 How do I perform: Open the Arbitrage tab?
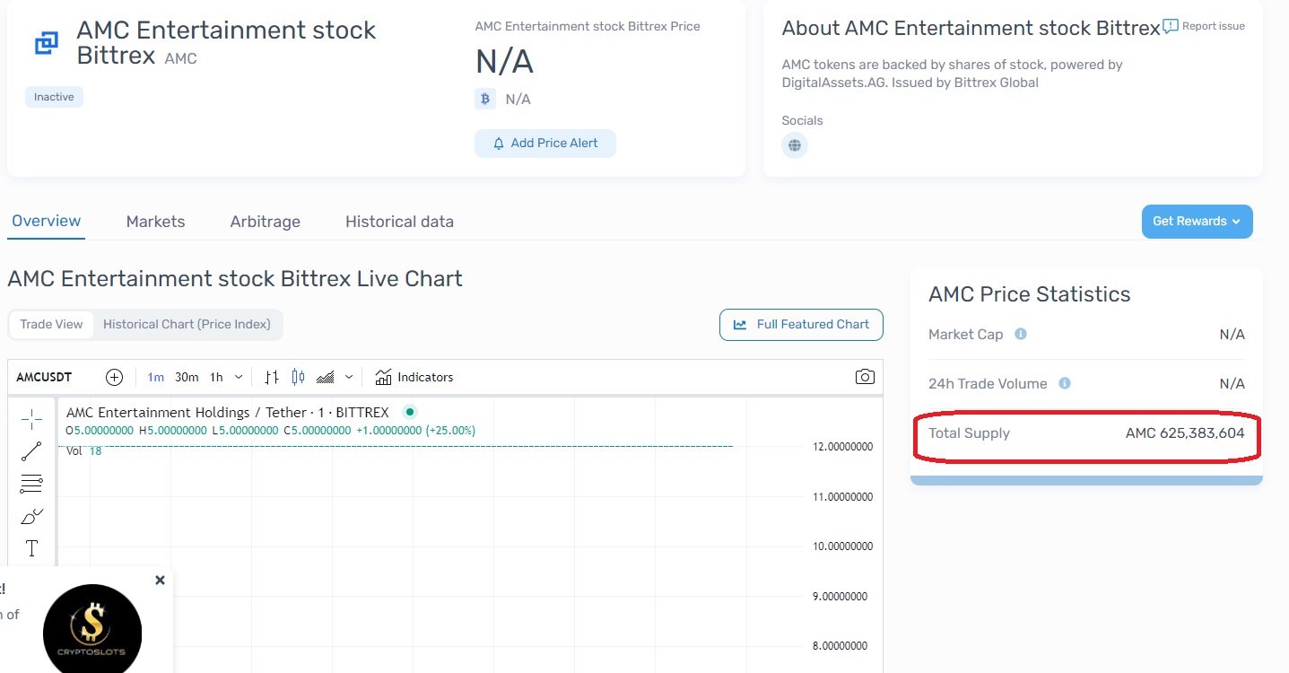click(266, 222)
